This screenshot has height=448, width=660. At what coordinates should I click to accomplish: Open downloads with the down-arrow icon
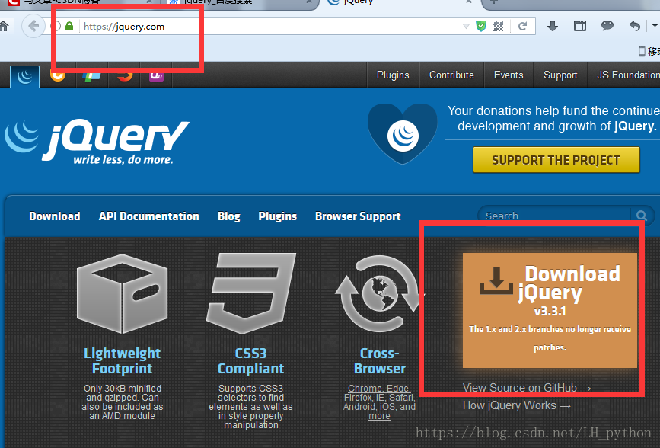(x=553, y=26)
